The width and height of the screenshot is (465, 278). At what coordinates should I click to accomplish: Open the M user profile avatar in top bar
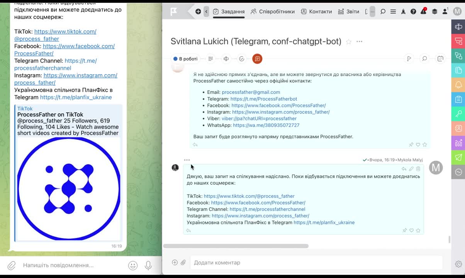click(x=457, y=12)
